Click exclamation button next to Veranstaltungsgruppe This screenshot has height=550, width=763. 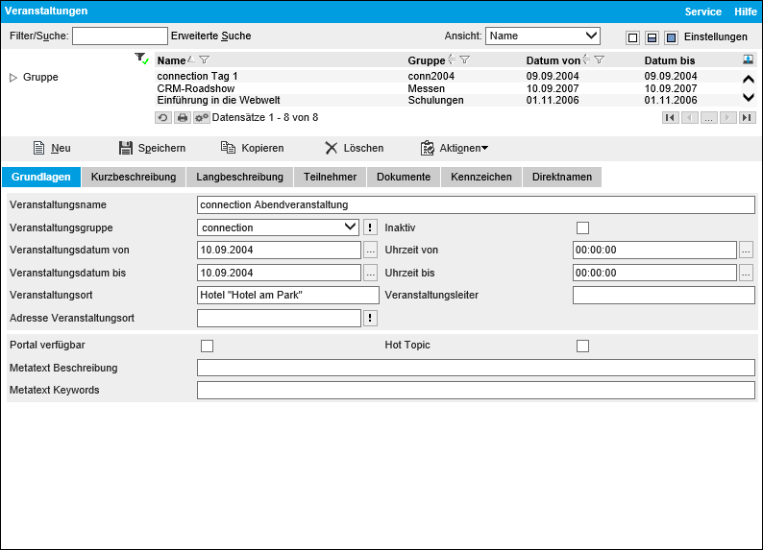tap(370, 227)
